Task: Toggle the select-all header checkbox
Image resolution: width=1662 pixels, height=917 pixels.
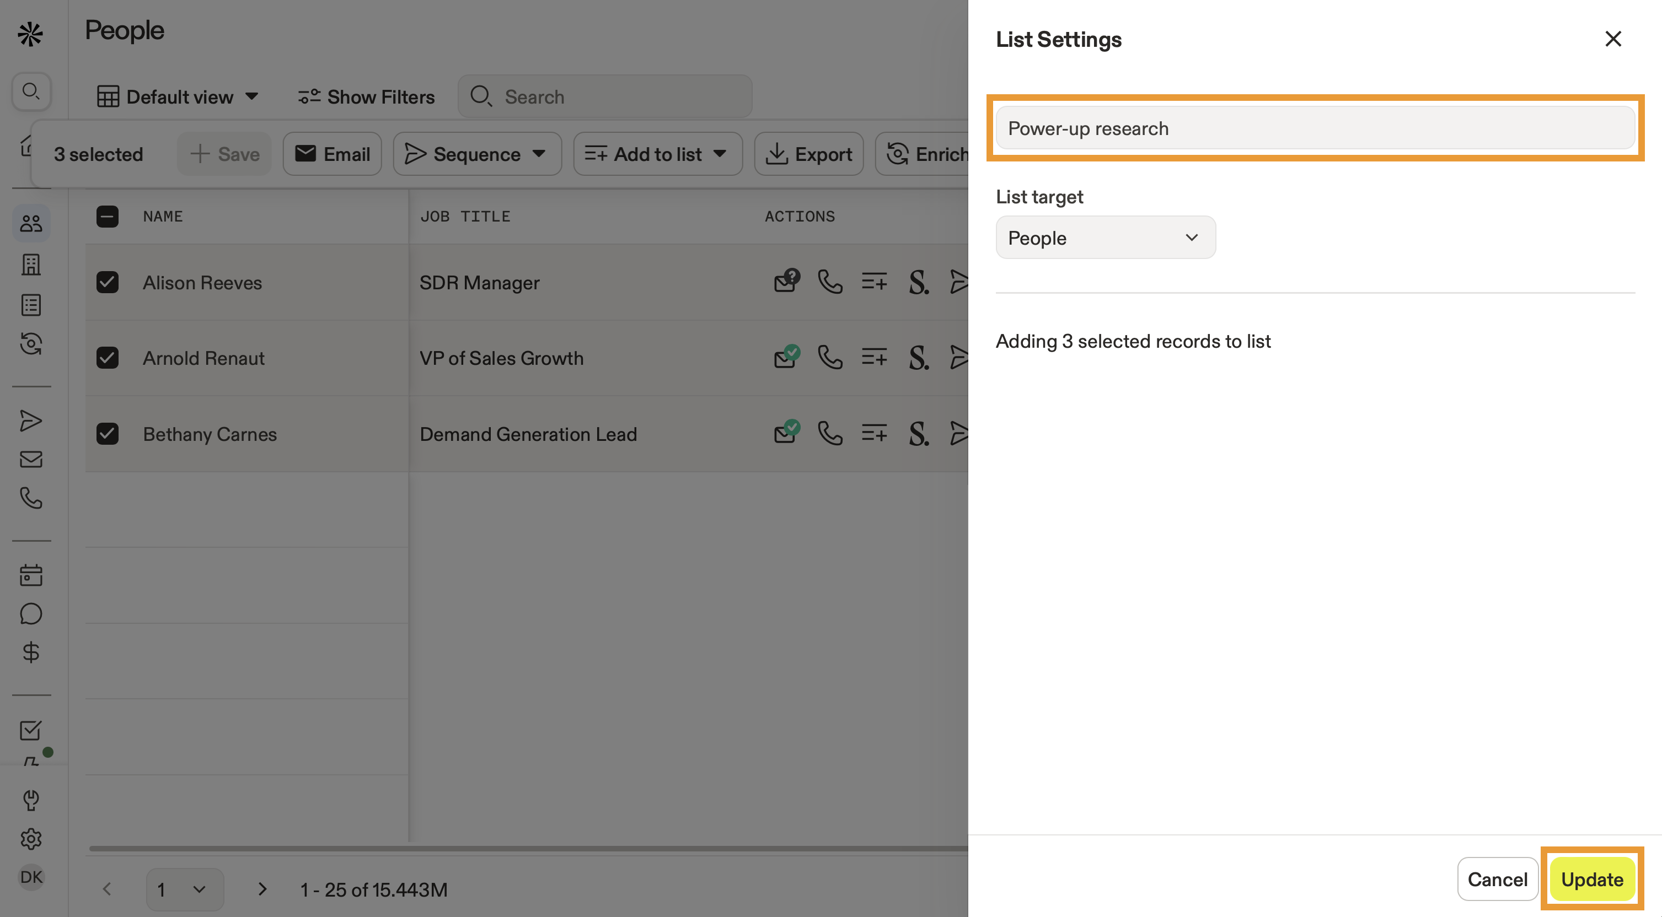Action: click(x=107, y=216)
